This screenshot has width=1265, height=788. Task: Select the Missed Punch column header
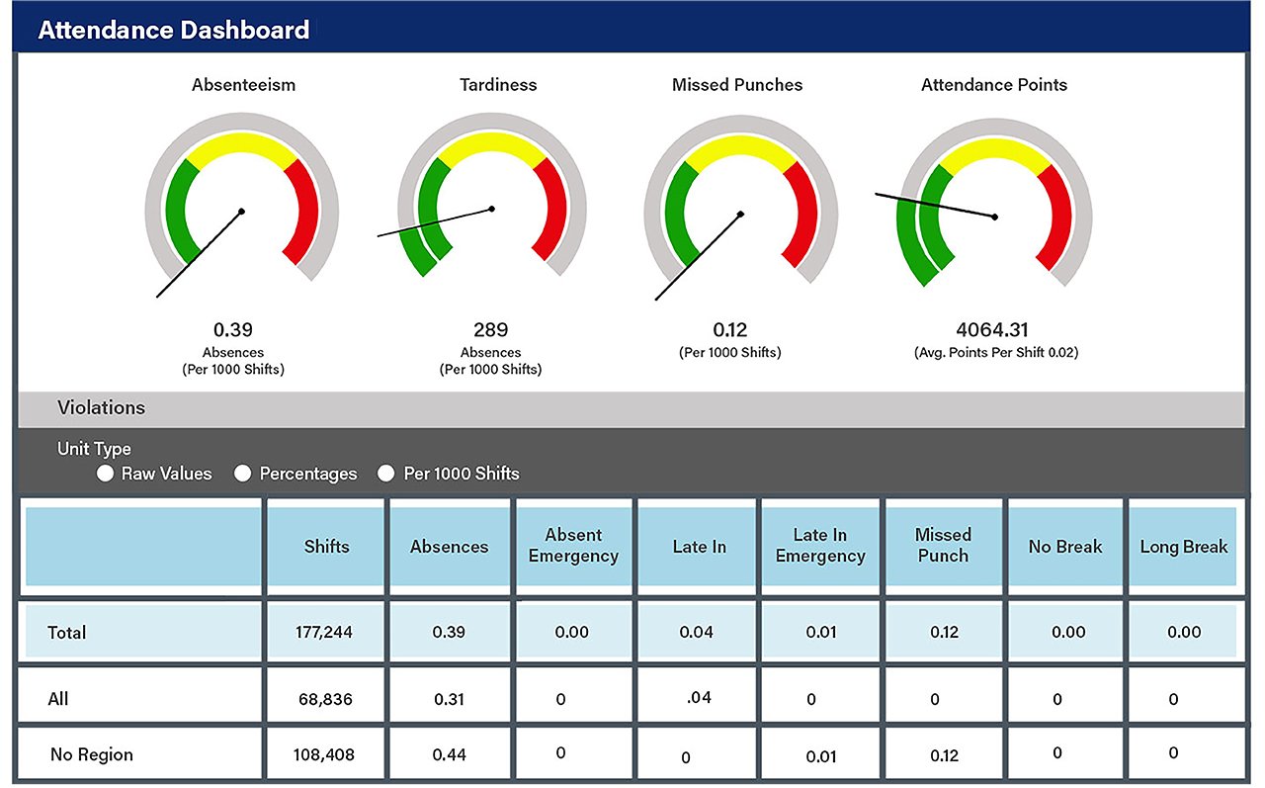pyautogui.click(x=943, y=547)
